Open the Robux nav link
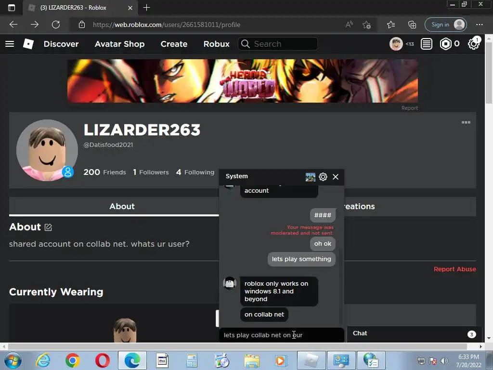 [216, 44]
